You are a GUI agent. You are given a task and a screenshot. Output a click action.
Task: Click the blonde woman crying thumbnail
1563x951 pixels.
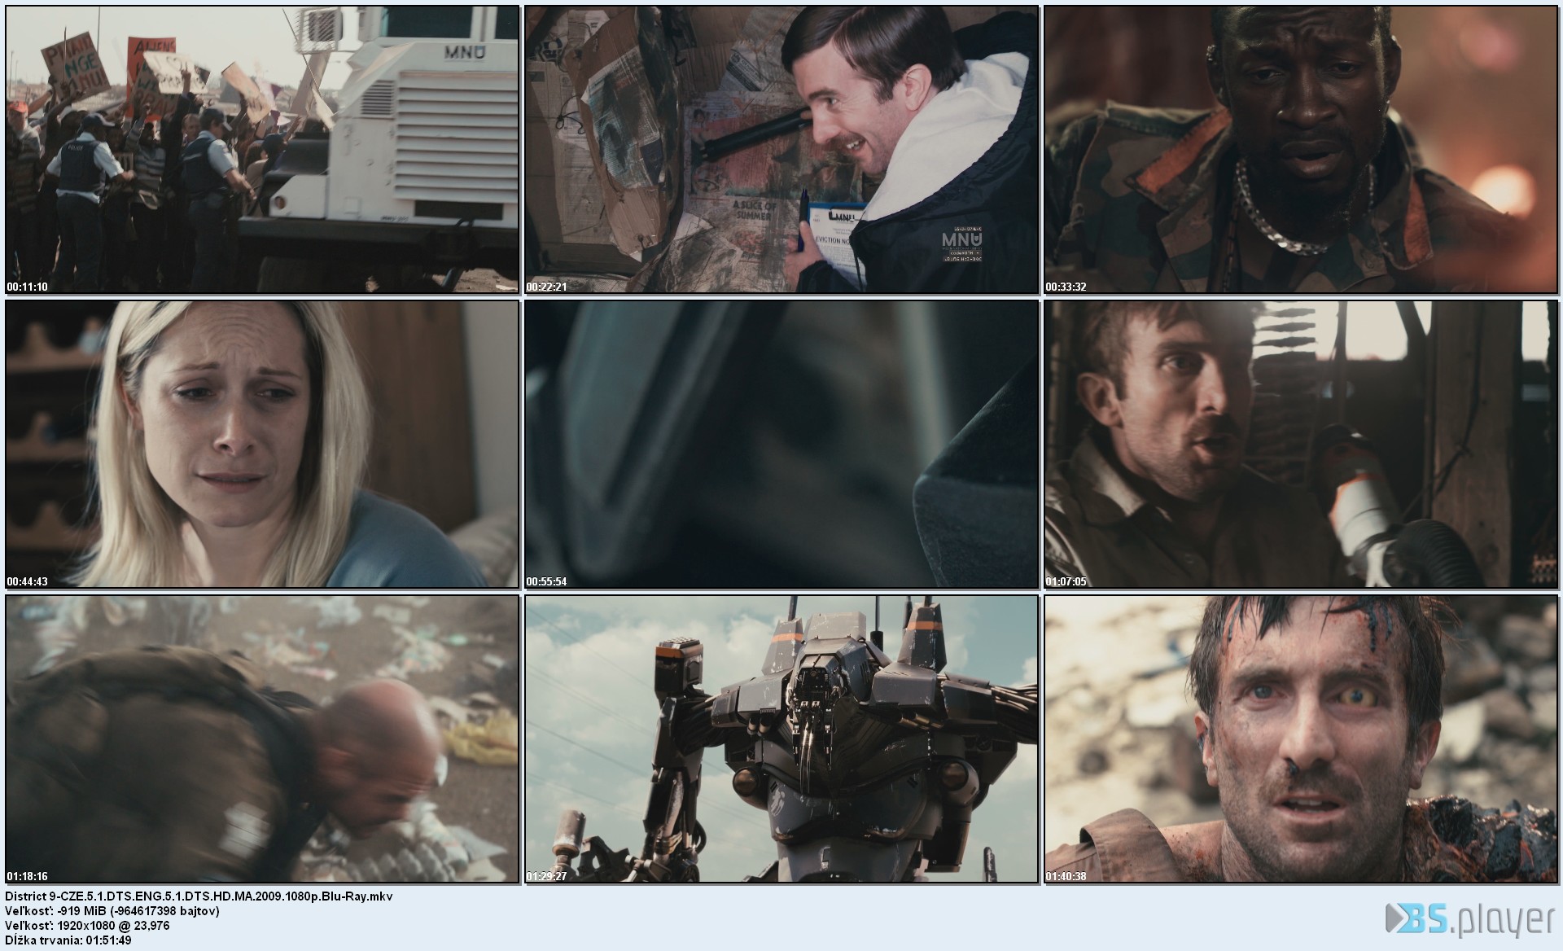[x=262, y=444]
